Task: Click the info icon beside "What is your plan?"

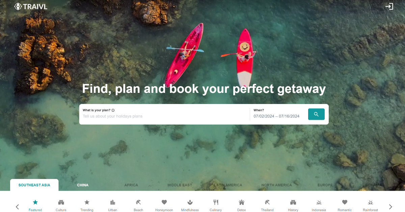Action: click(113, 110)
